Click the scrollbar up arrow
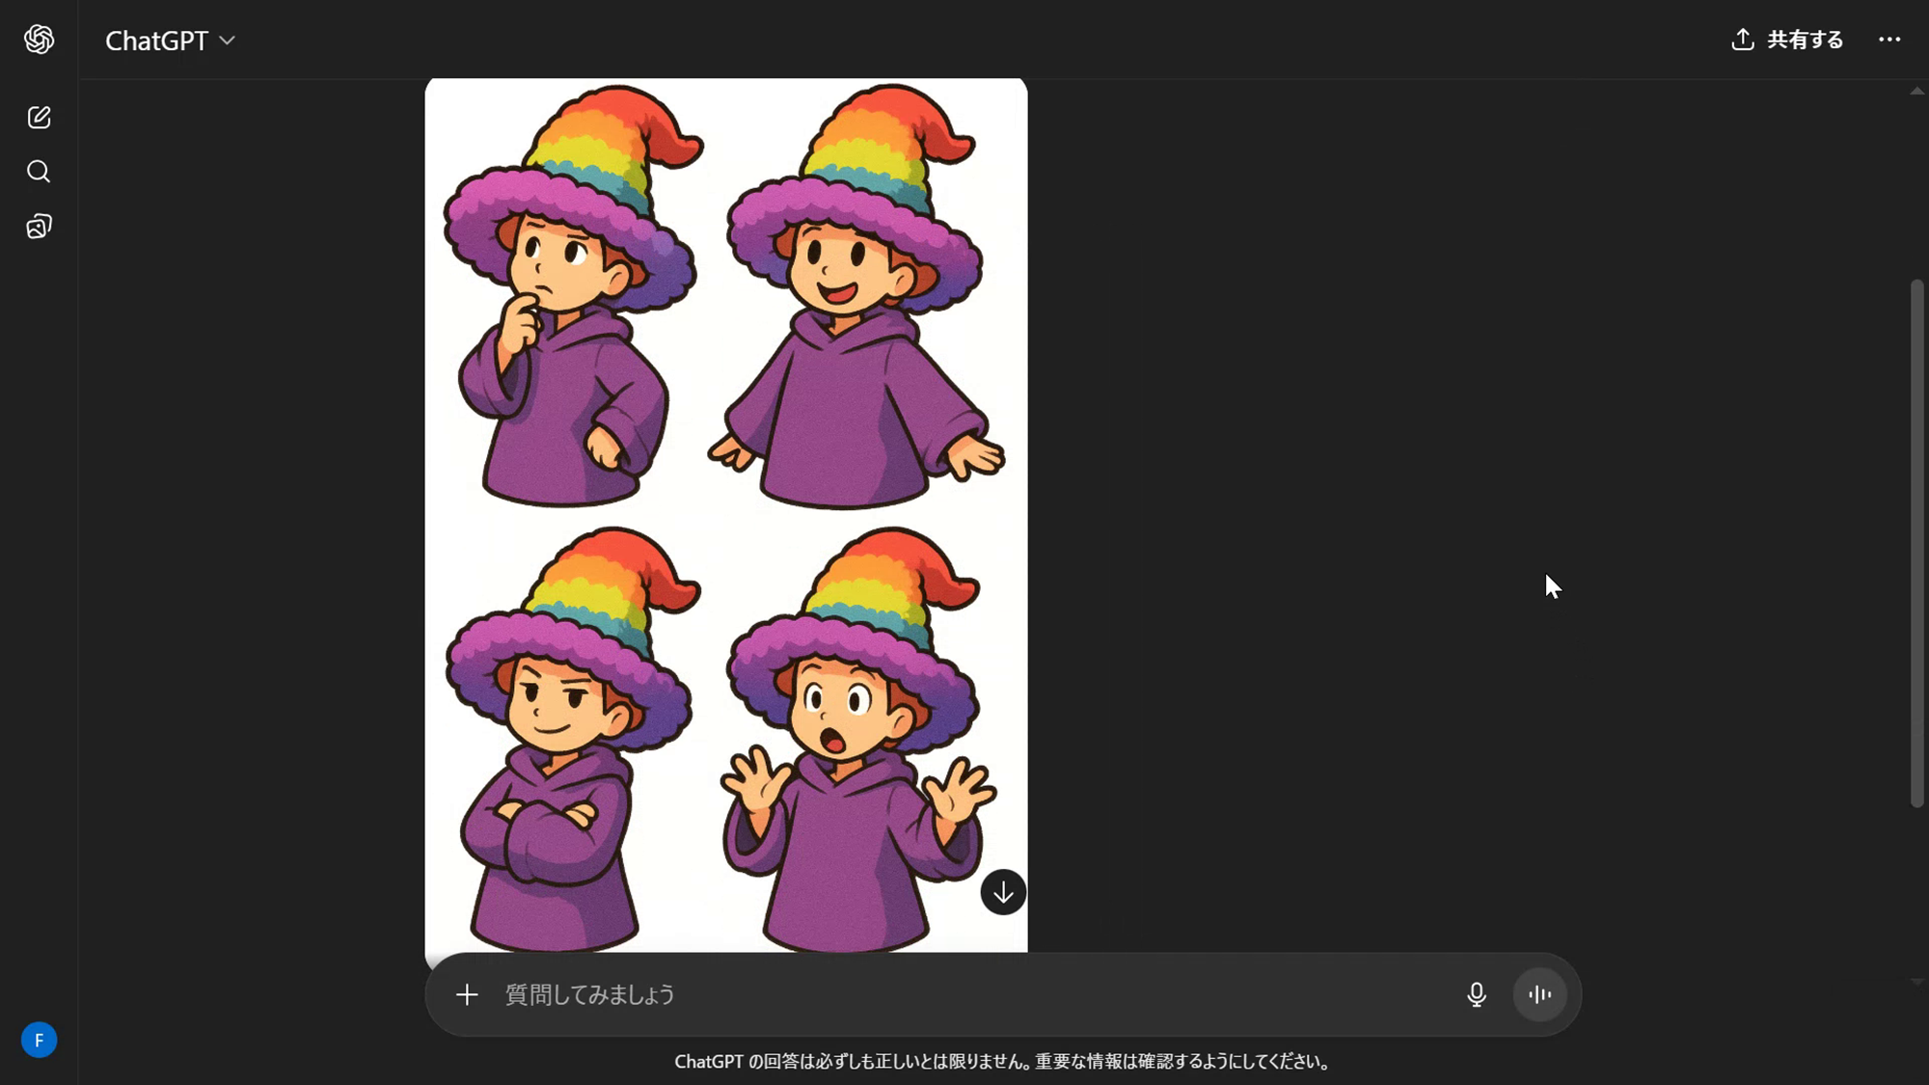Screen dimensions: 1929x1085 [1916, 92]
